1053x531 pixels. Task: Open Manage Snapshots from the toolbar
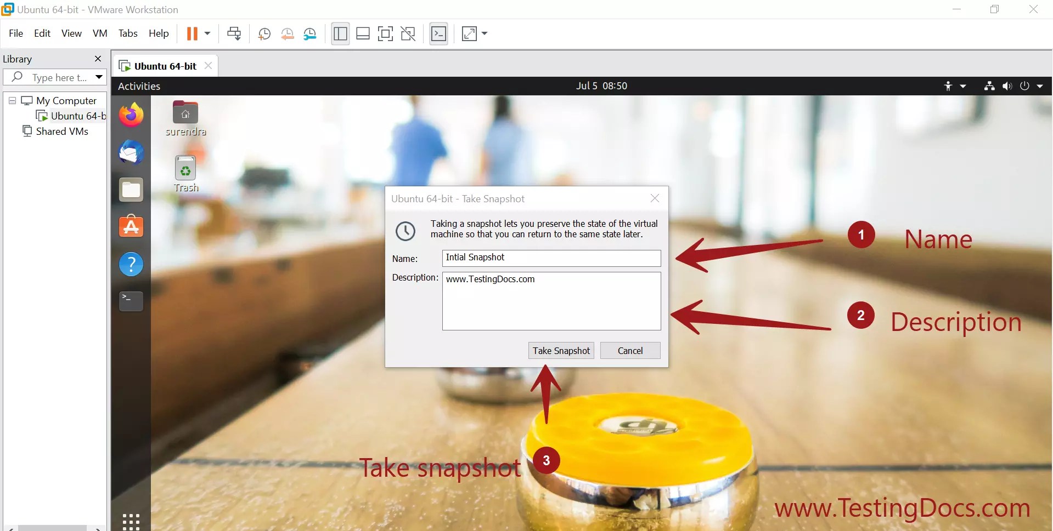[x=310, y=33]
